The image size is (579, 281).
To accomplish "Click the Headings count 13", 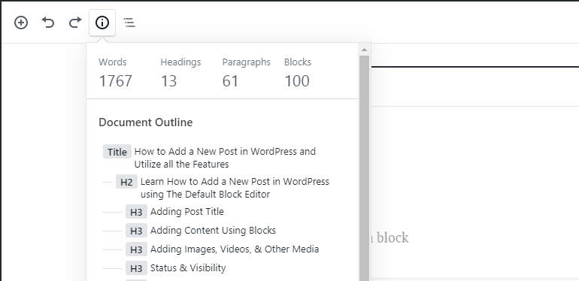I will click(168, 81).
